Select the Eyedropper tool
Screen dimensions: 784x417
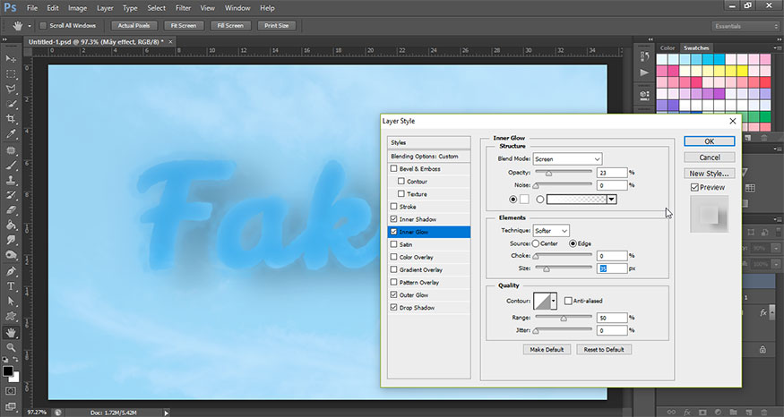(11, 134)
